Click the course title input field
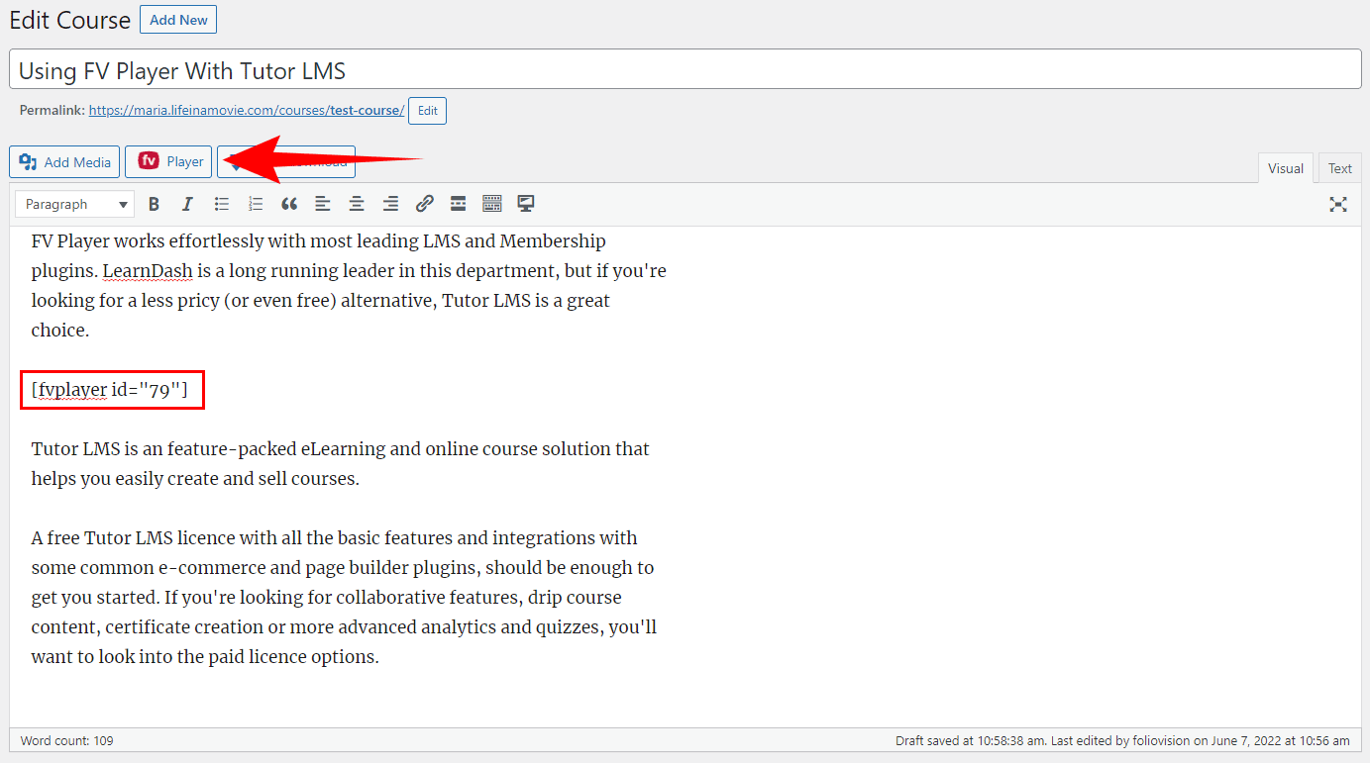This screenshot has height=763, width=1370. tap(685, 69)
